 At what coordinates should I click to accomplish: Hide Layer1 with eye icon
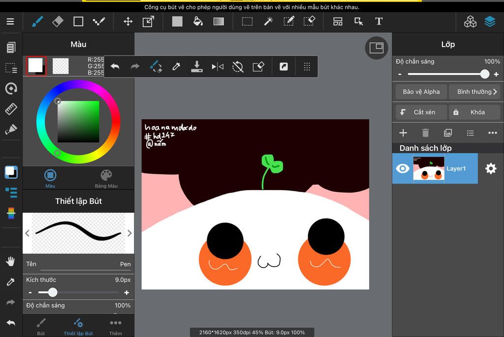pos(403,168)
